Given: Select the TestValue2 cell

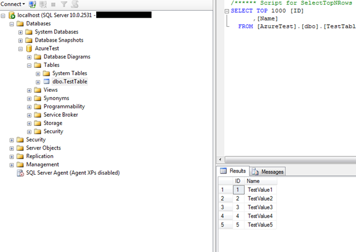Looking at the screenshot, I should [260, 199].
